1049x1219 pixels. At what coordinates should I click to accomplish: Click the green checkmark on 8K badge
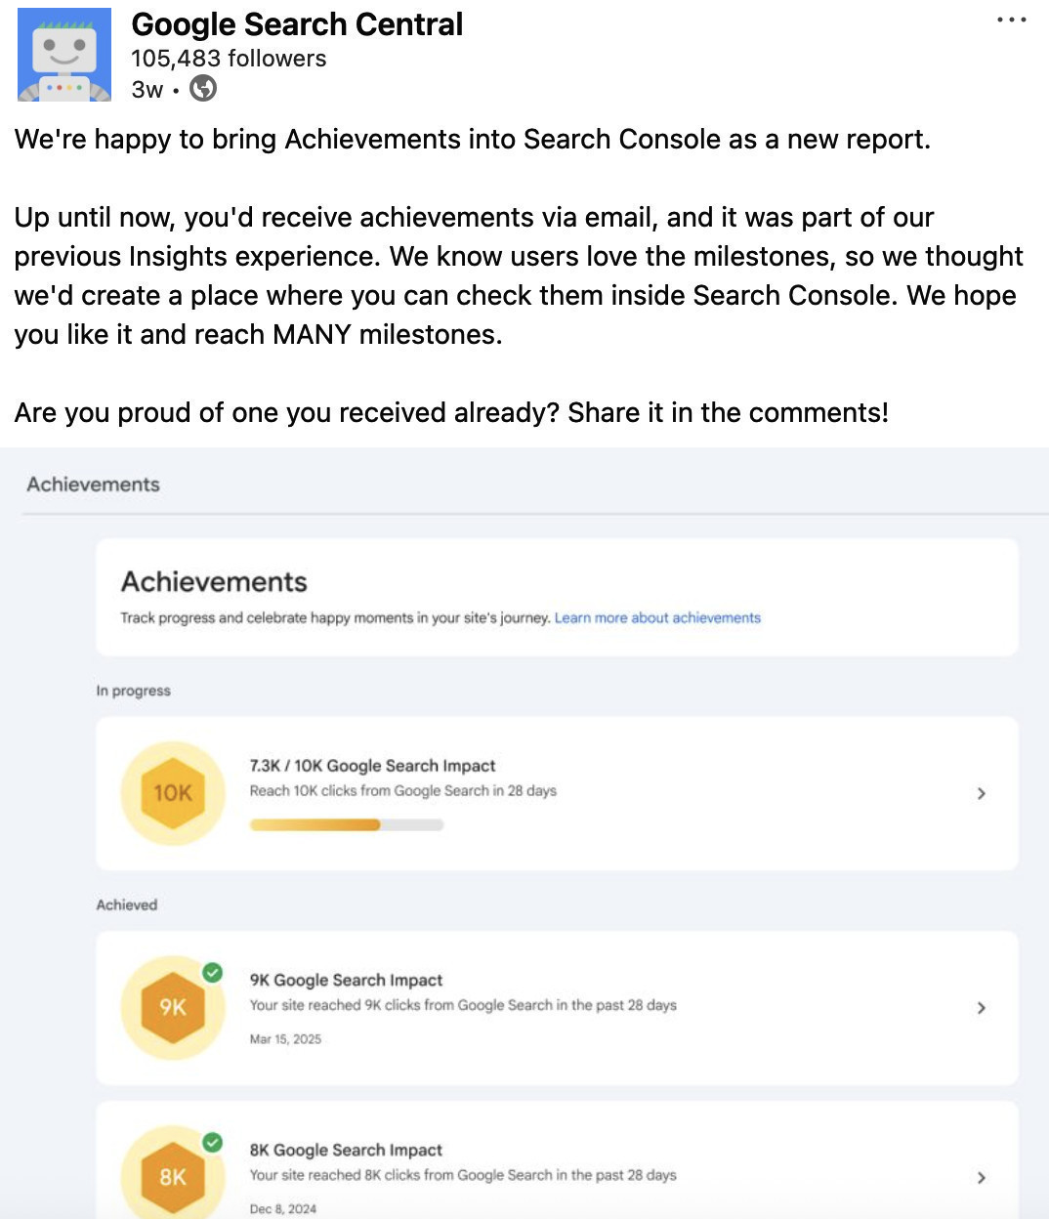[212, 1142]
